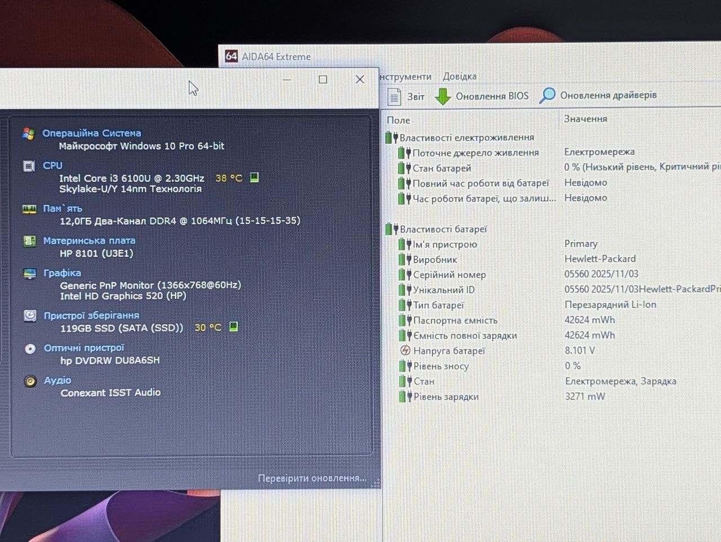Click the SSD temperature indicator icon
The height and width of the screenshot is (542, 721).
[x=233, y=327]
